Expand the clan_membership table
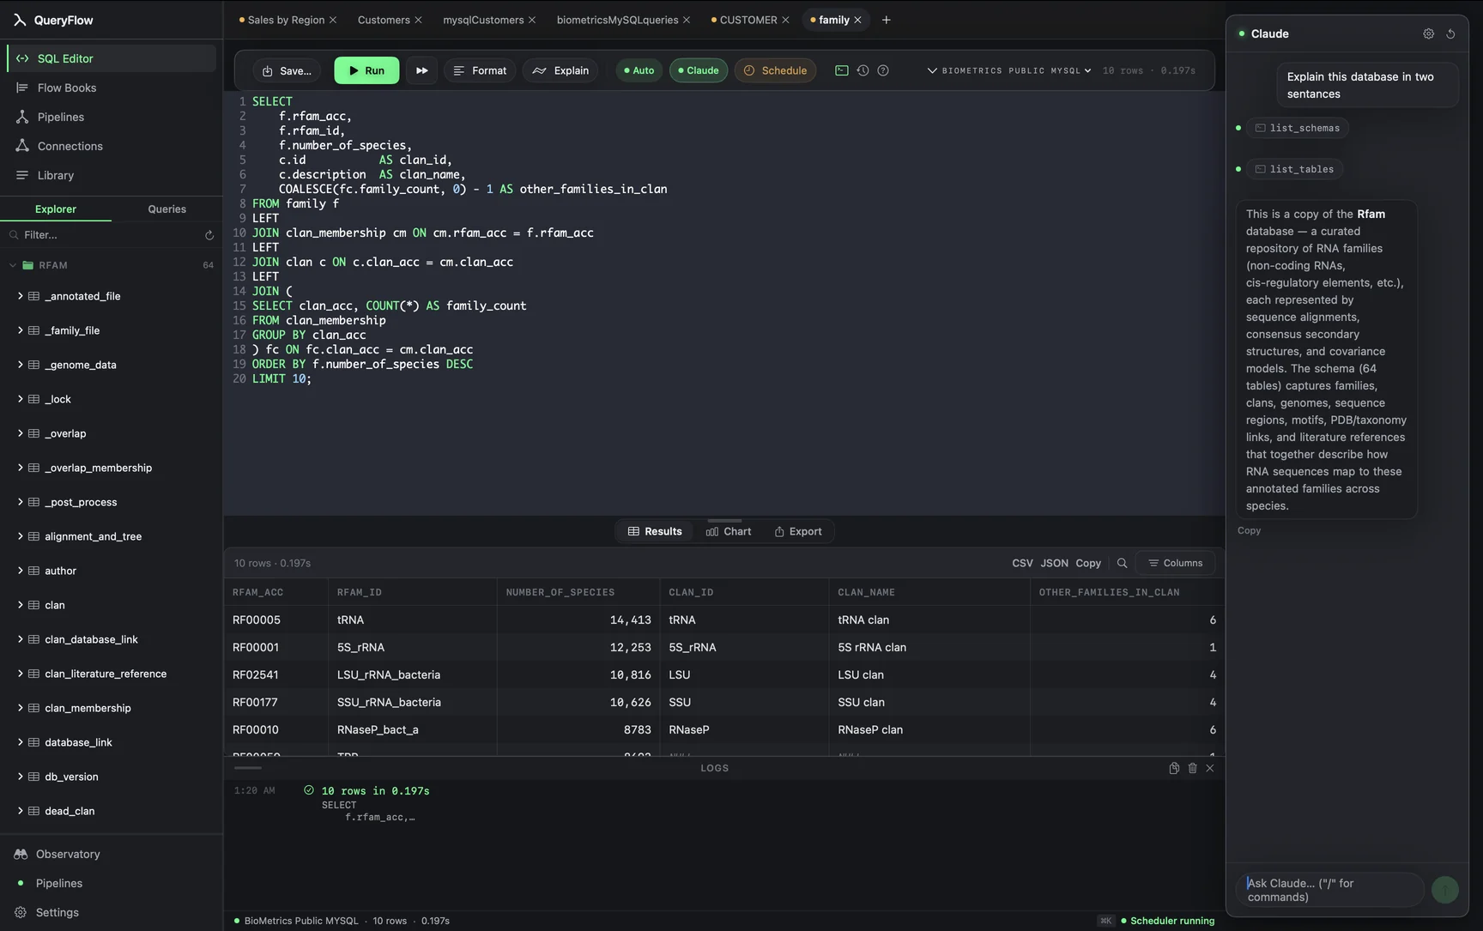 [x=20, y=708]
